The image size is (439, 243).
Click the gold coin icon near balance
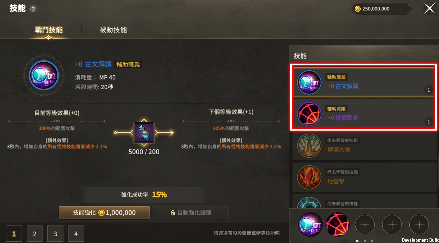tap(358, 9)
